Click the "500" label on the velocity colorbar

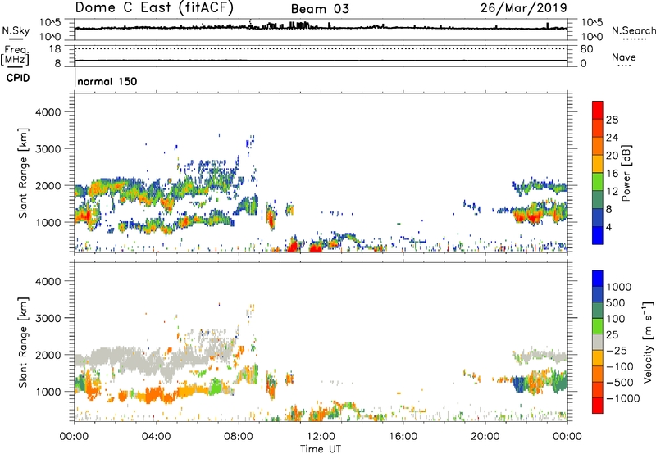(616, 303)
